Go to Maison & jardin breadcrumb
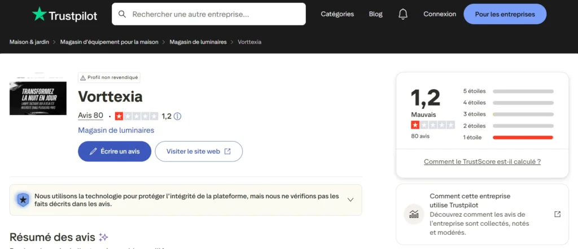Screen dimensions: 578x249 (29, 42)
